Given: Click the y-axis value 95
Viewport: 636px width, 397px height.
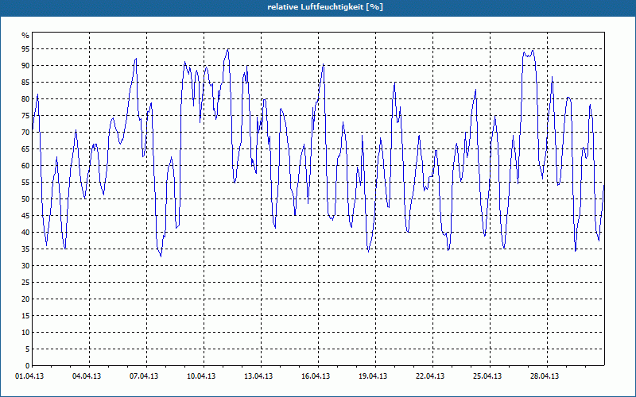Looking at the screenshot, I should pyautogui.click(x=25, y=49).
